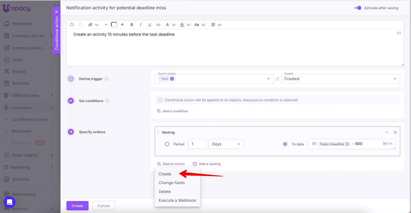
Task: Choose Create from the action menu
Action: (x=165, y=174)
